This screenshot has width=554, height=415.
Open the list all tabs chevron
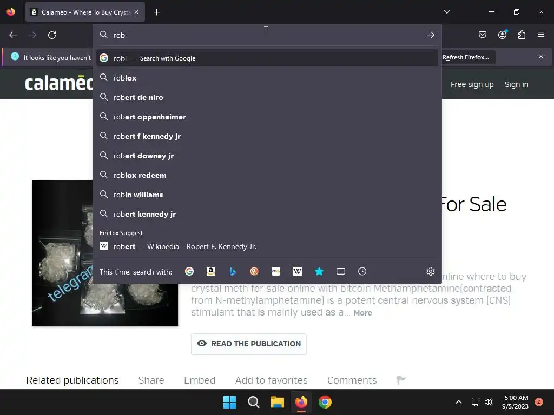pos(446,12)
